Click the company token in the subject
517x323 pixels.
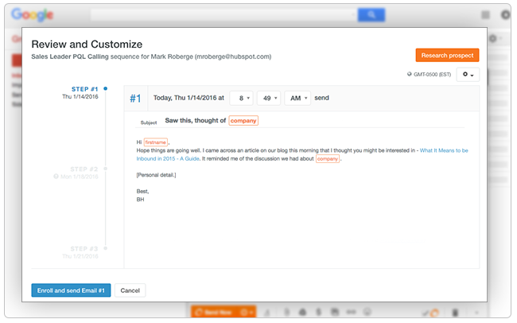(x=243, y=121)
